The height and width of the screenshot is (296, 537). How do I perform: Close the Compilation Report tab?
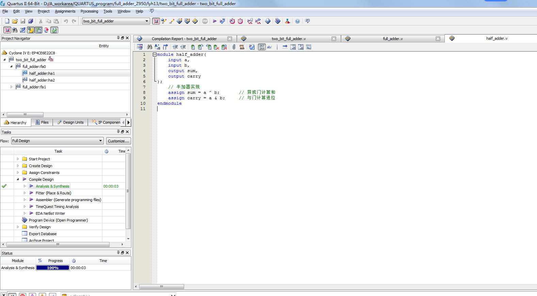click(230, 39)
